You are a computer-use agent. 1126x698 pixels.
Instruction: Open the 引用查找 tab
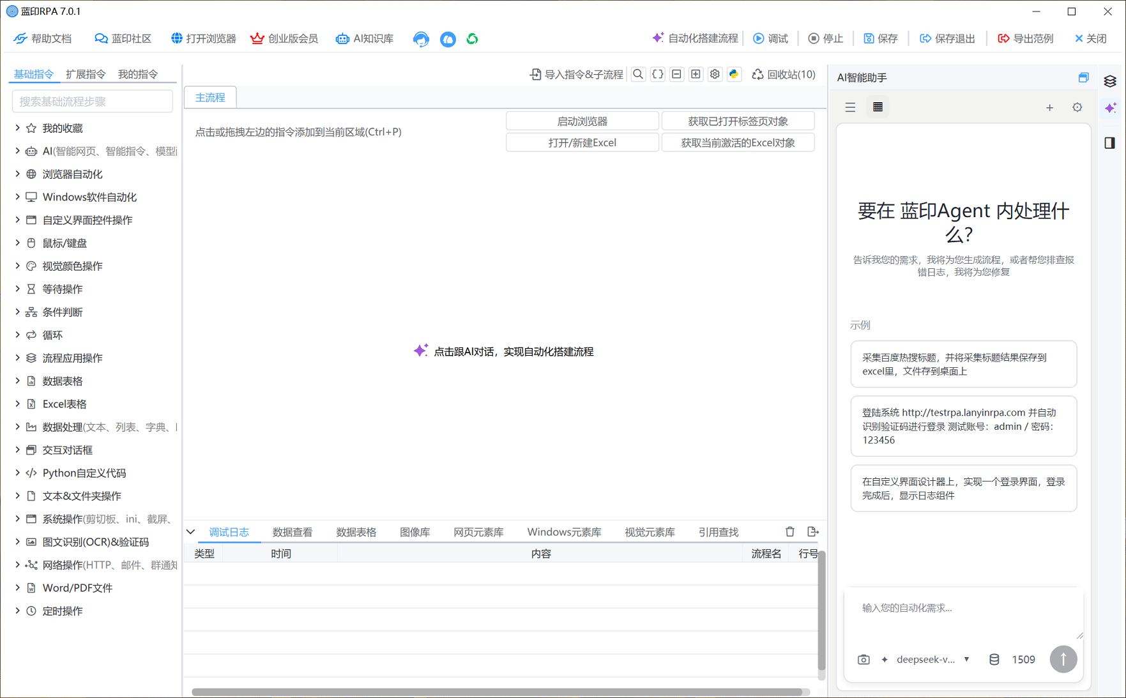(719, 532)
